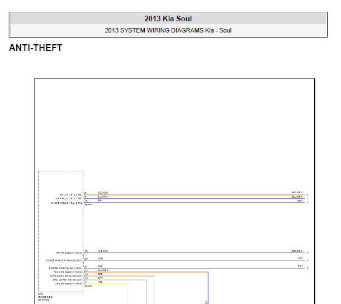Click terminal number '6' at right wire end
The height and width of the screenshot is (304, 341).
click(x=307, y=268)
